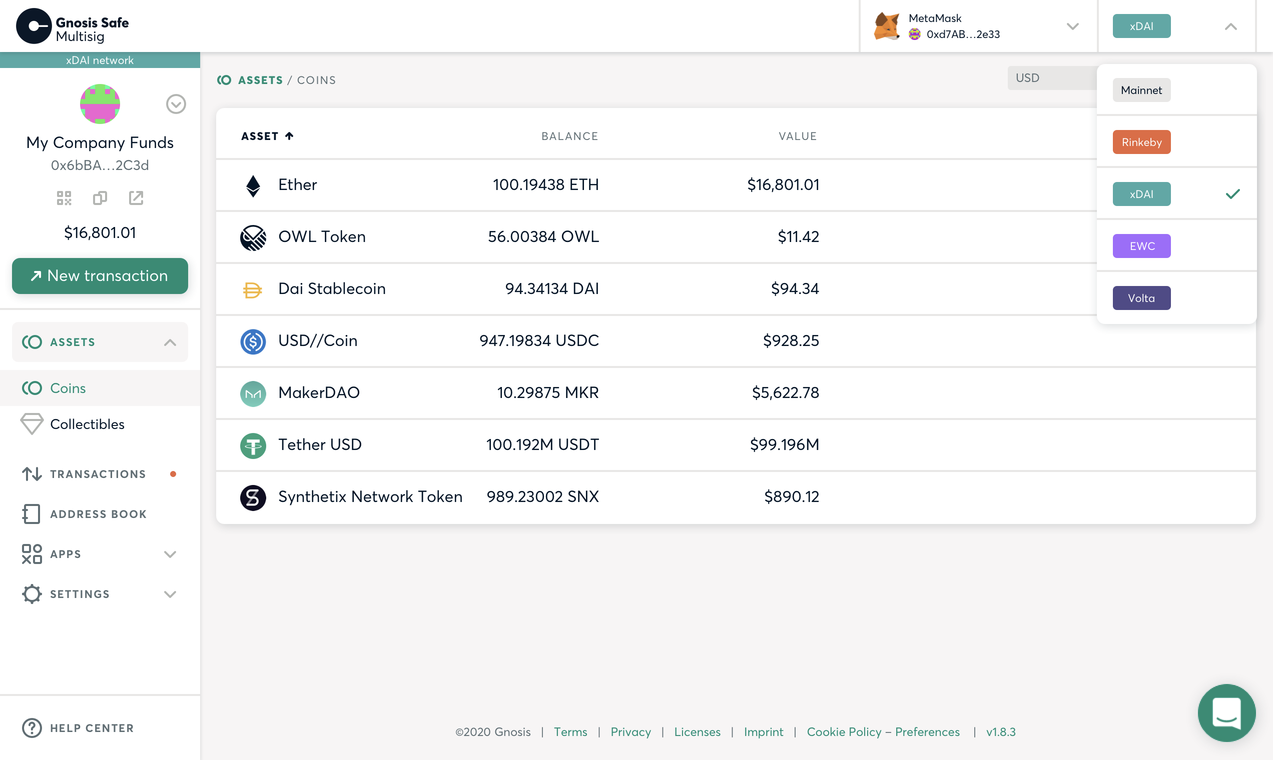The image size is (1273, 760).
Task: Open the Imprint link in footer
Action: (x=764, y=732)
